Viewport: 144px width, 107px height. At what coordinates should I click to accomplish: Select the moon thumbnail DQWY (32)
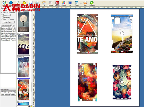point(24,22)
